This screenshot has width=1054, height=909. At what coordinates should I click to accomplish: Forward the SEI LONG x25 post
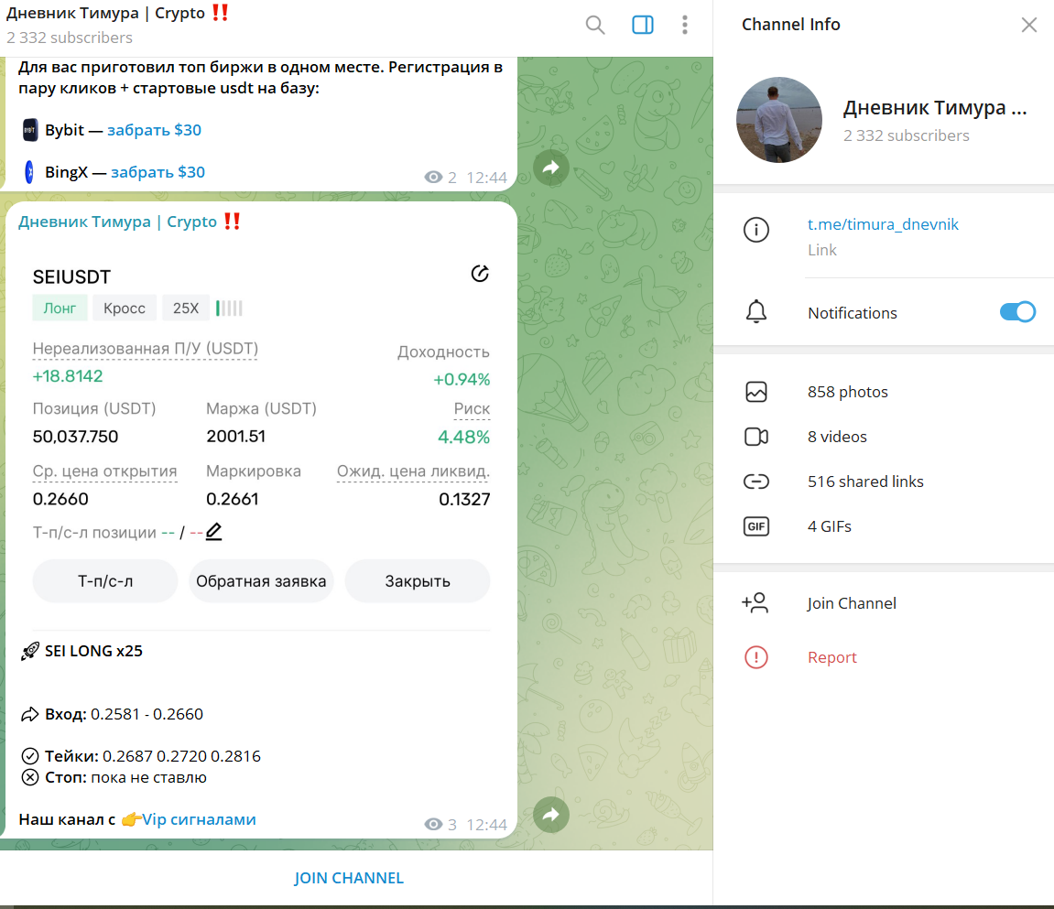(551, 815)
